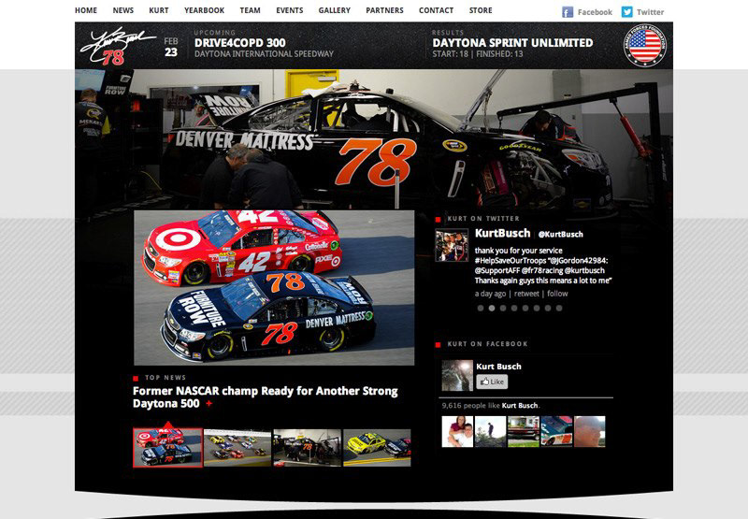Click the Facebook Like button
The image size is (748, 519).
pyautogui.click(x=492, y=382)
